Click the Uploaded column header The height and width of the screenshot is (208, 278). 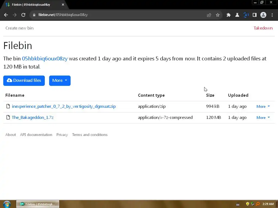click(238, 95)
